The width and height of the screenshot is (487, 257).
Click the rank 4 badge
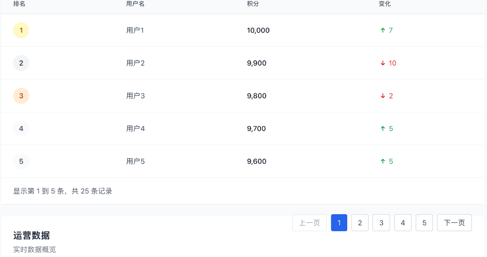pos(21,128)
